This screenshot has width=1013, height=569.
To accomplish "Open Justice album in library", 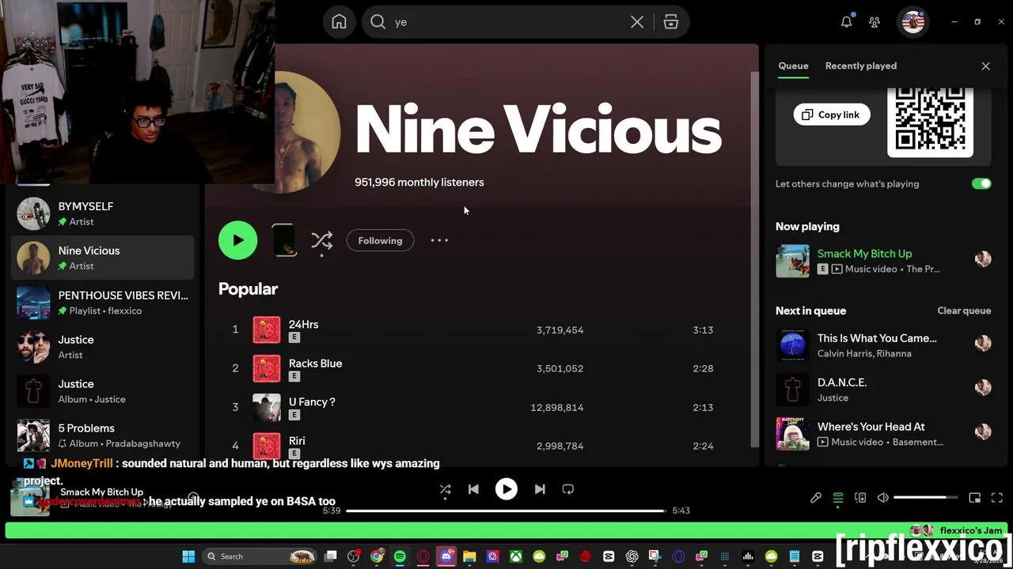I will coord(102,390).
